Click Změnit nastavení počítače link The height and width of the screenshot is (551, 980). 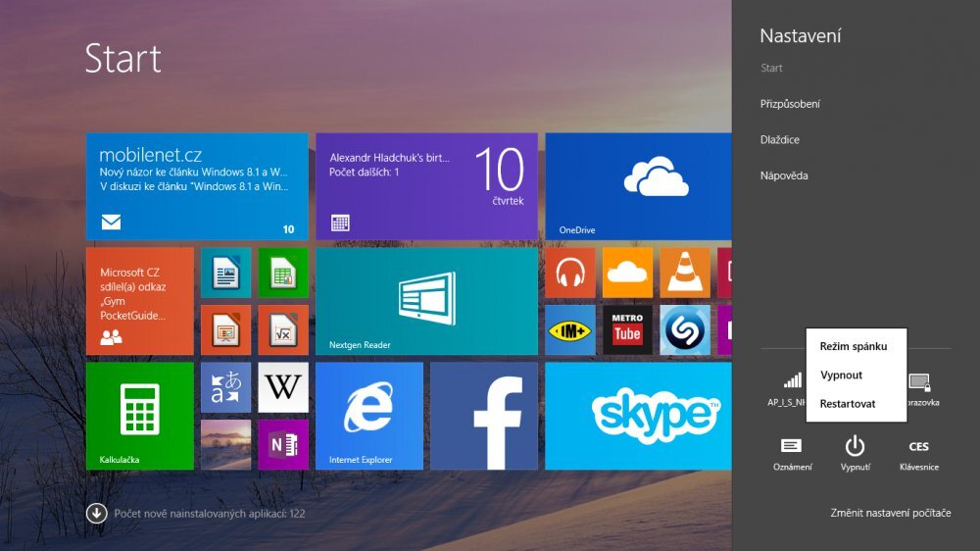[x=891, y=513]
